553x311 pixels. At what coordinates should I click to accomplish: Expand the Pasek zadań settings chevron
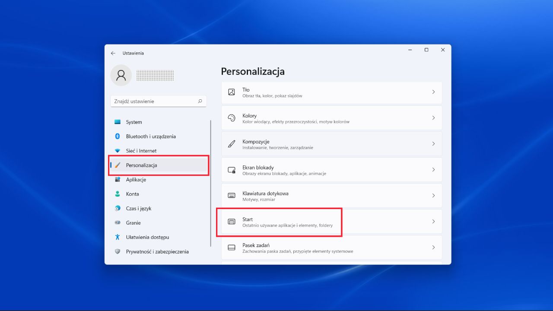click(x=433, y=247)
